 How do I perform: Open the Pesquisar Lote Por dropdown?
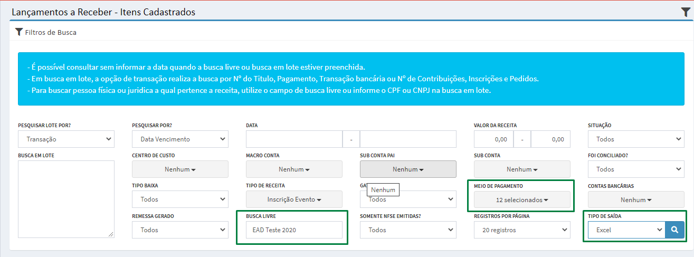click(x=66, y=139)
